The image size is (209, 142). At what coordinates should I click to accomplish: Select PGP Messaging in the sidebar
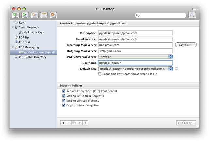pos(29,47)
